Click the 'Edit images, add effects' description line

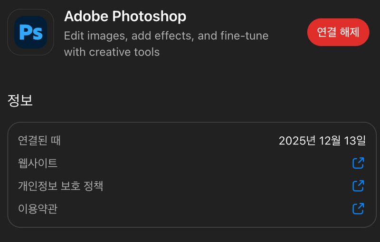(x=166, y=36)
